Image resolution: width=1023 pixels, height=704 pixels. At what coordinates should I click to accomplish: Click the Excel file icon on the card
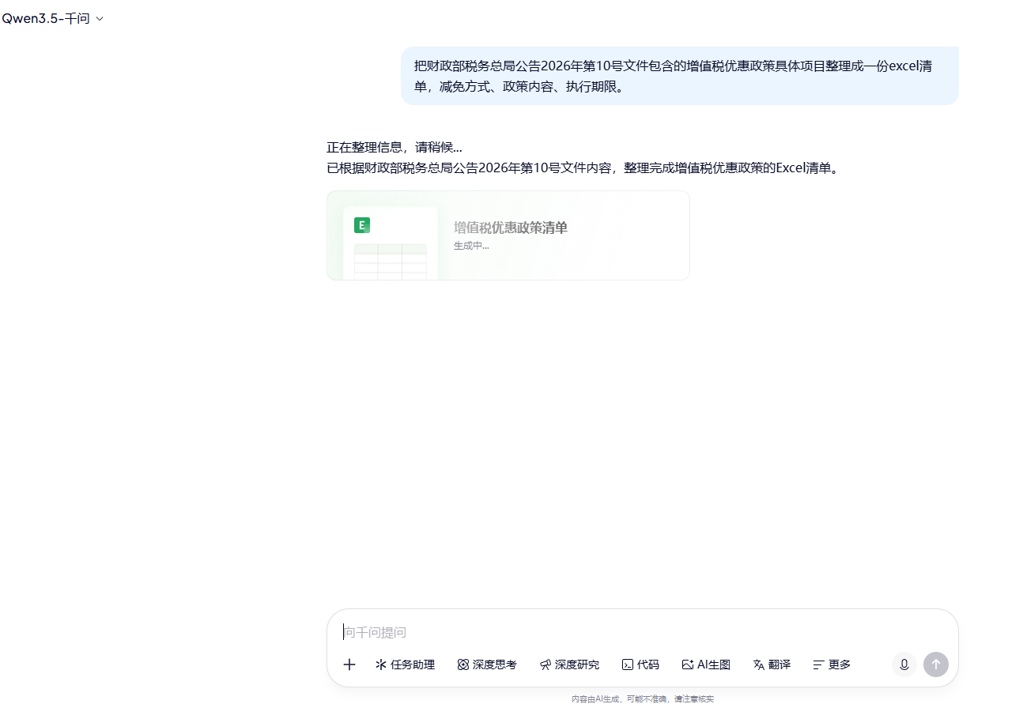tap(362, 225)
